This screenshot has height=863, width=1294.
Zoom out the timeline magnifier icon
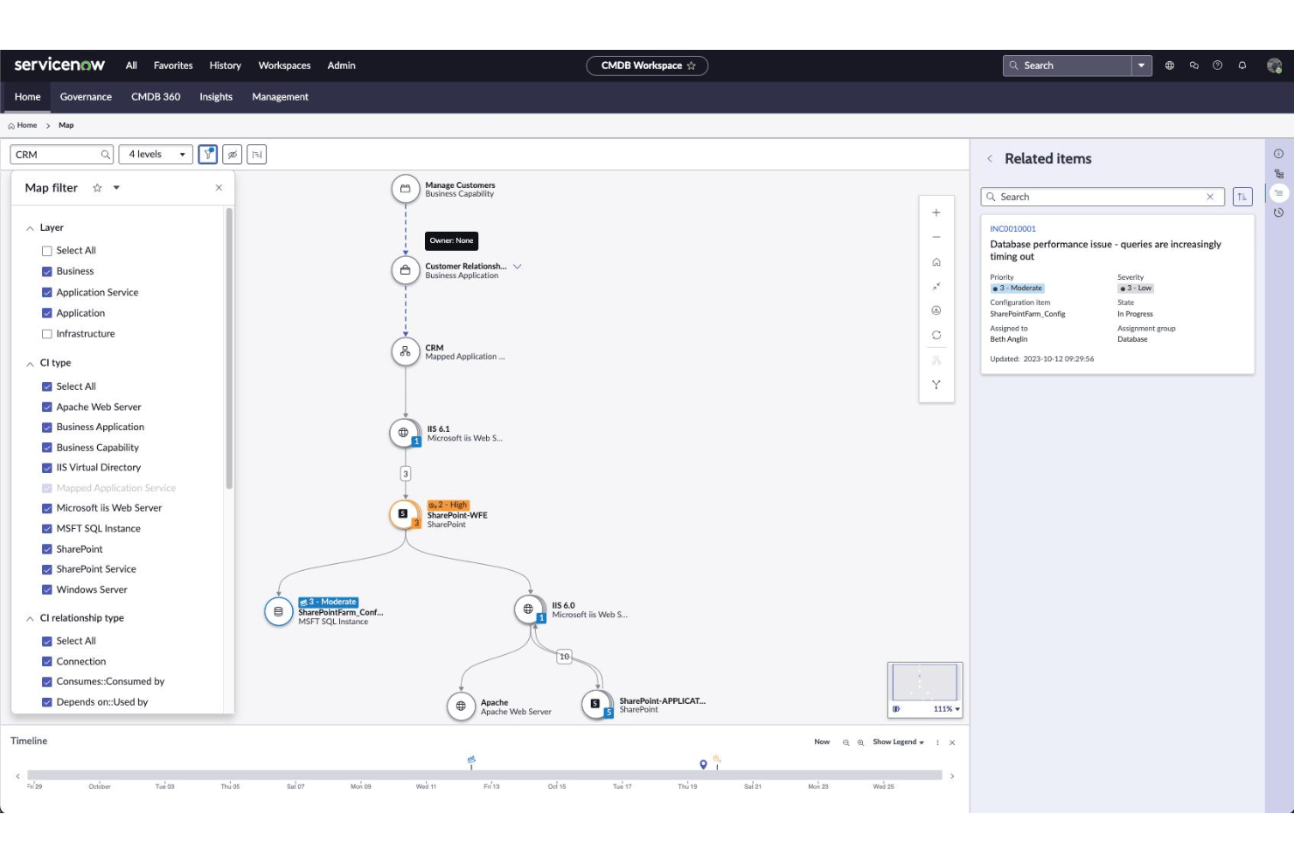[x=845, y=742]
